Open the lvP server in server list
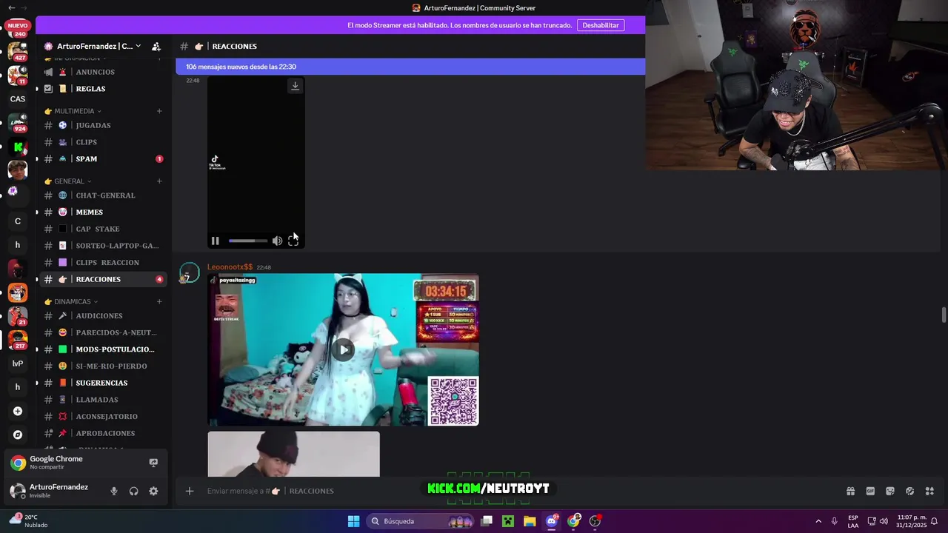Image resolution: width=948 pixels, height=533 pixels. (18, 363)
